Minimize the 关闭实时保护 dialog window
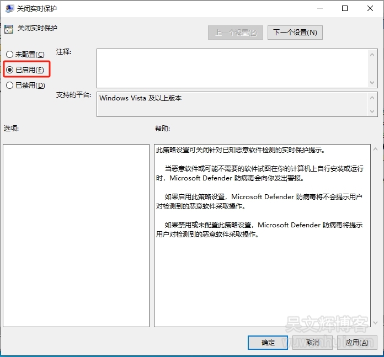Screen dimensions: 384x357 pyautogui.click(x=319, y=8)
